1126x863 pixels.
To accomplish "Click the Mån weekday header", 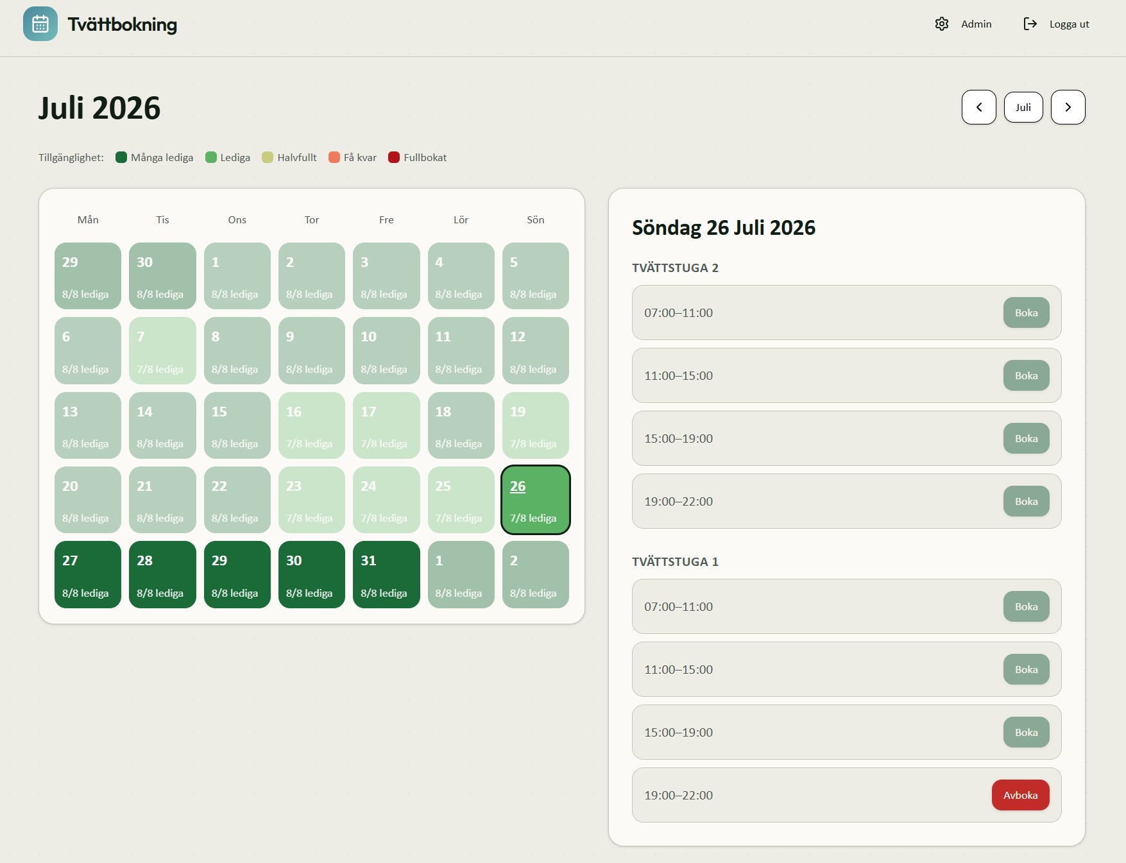I will coord(88,219).
